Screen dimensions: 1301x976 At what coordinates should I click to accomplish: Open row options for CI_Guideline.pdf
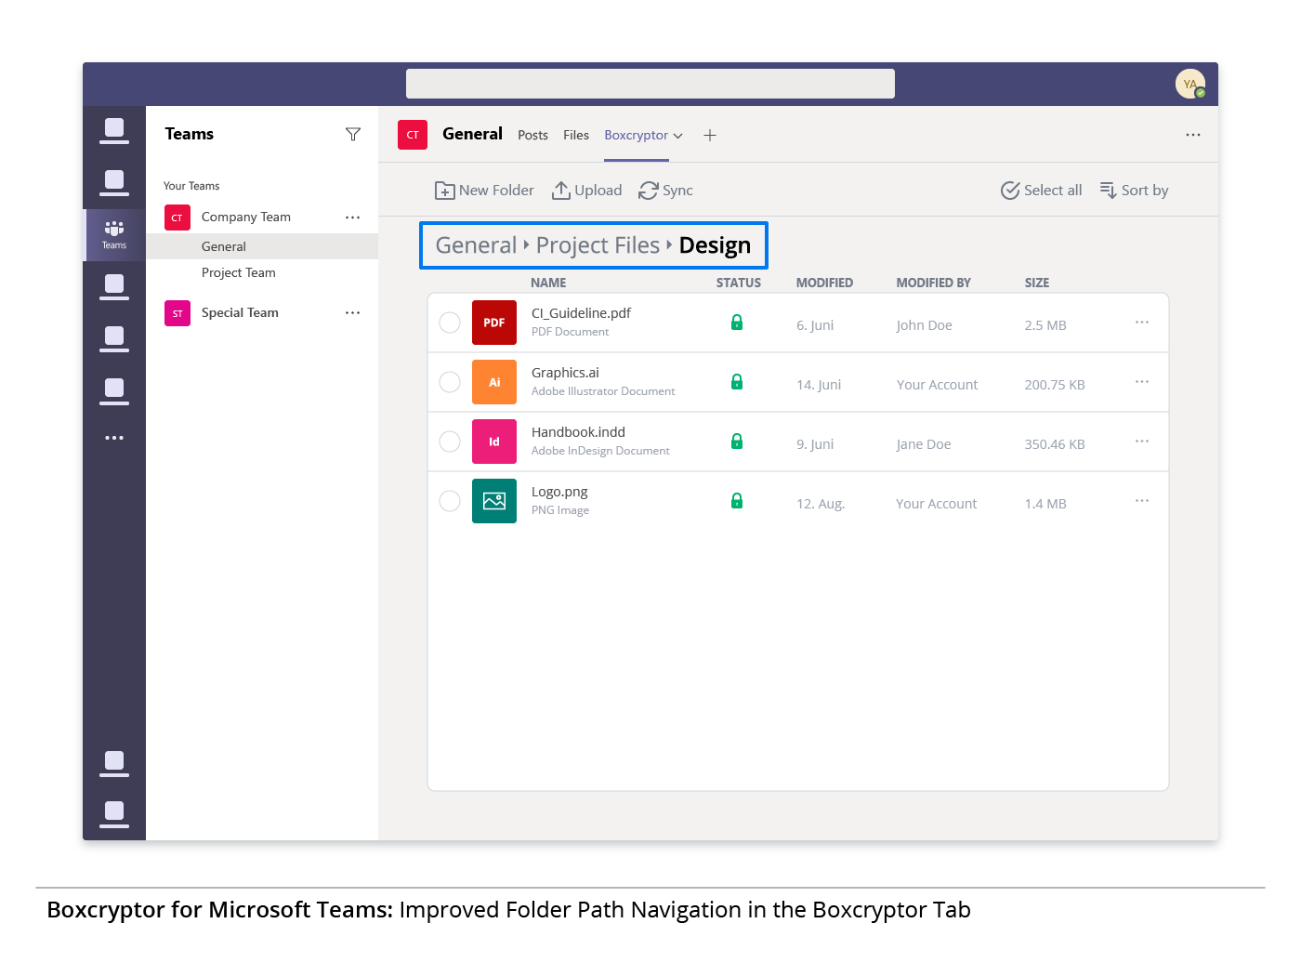1142,323
